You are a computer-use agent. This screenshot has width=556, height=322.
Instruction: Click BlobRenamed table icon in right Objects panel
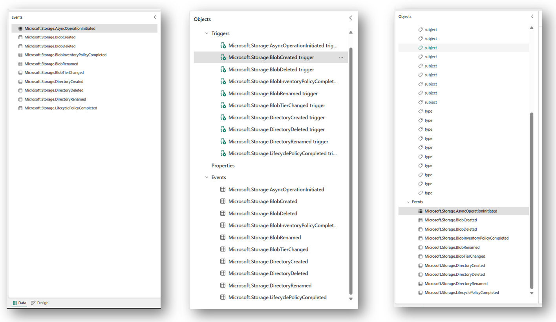coord(421,247)
